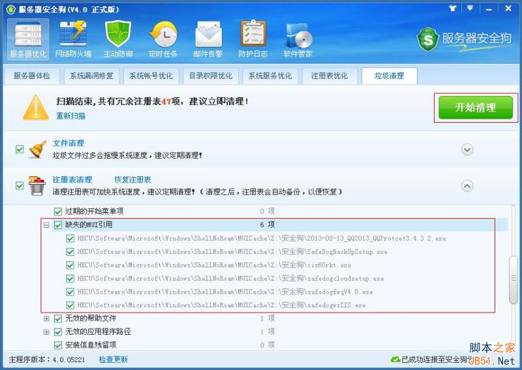This screenshot has width=522, height=370.
Task: Open the 软件管家 software manager icon
Action: click(298, 38)
